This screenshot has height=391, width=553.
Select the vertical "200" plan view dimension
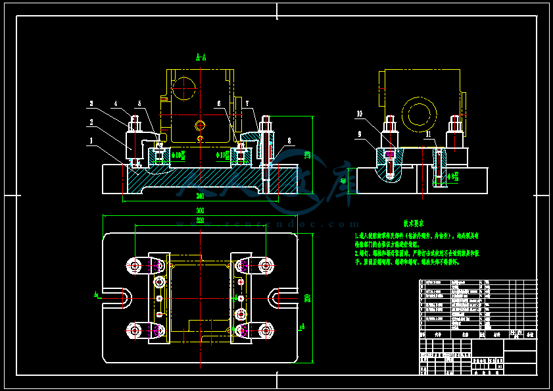(308, 298)
